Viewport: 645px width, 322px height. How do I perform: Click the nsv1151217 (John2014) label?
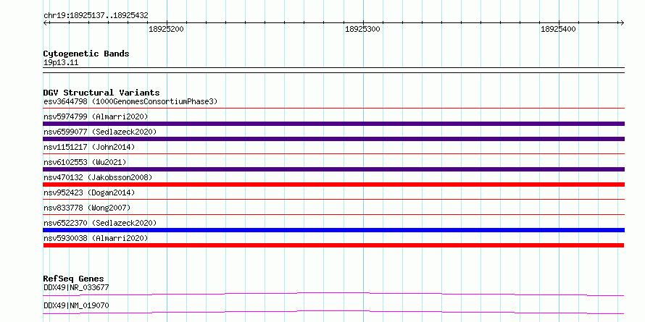89,147
